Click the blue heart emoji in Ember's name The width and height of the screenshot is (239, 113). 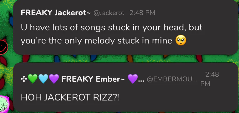pyautogui.click(x=43, y=79)
